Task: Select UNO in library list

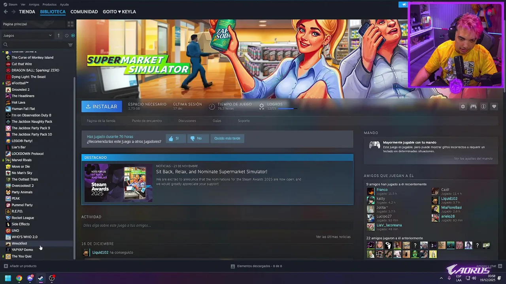Action: pos(15,231)
